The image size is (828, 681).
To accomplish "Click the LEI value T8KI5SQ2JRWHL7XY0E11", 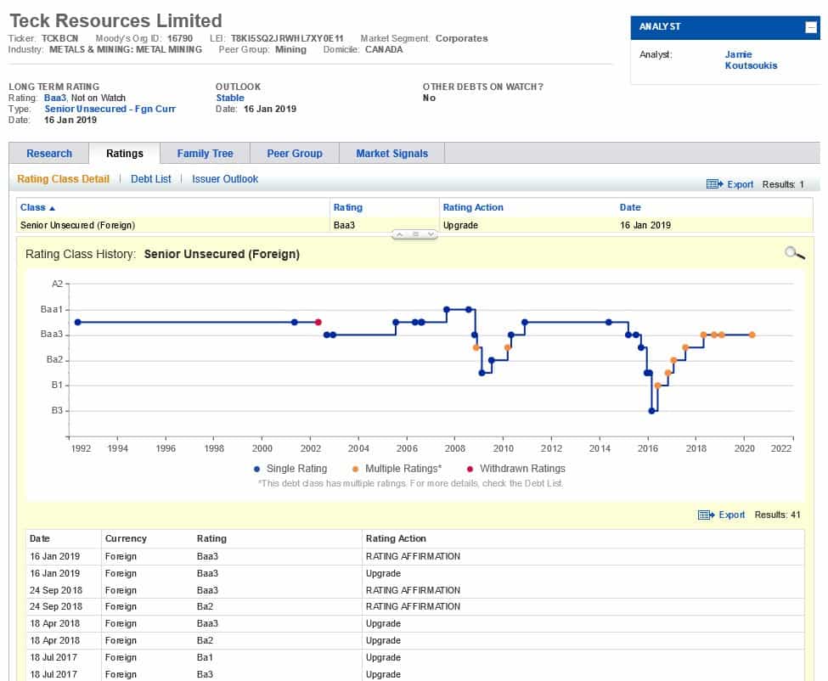I will (x=287, y=38).
